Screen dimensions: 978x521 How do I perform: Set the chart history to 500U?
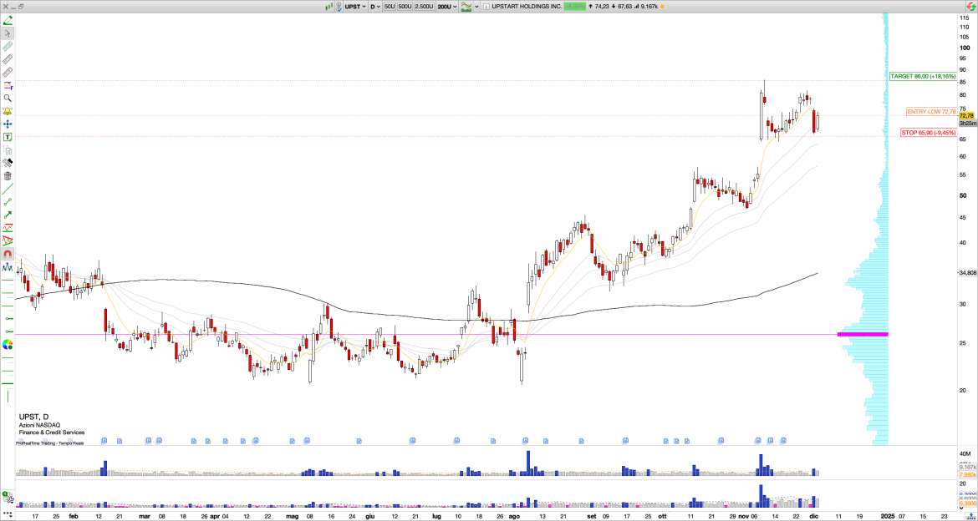tap(405, 7)
